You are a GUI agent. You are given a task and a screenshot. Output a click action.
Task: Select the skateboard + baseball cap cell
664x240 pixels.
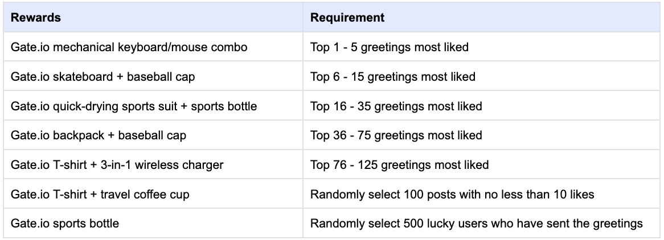103,77
